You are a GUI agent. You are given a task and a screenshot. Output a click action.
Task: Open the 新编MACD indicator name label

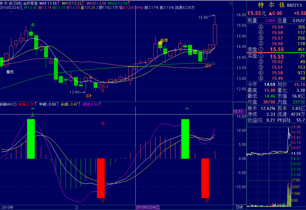pyautogui.click(x=9, y=104)
